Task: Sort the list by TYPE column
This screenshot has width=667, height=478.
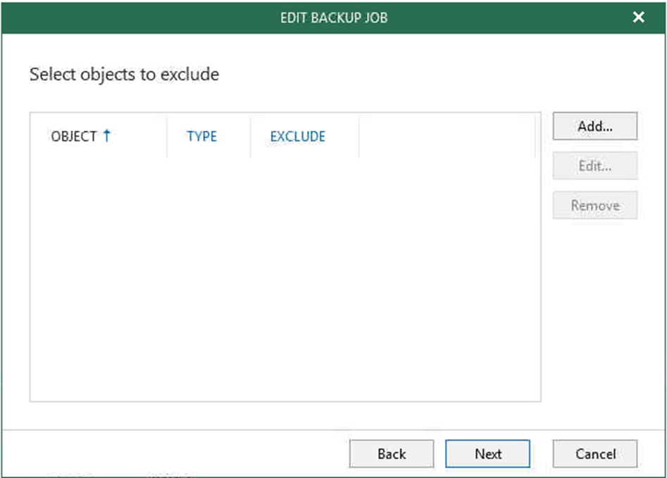Action: (x=201, y=137)
